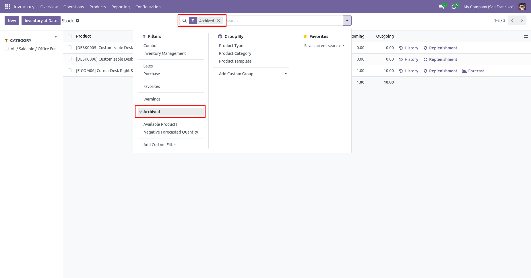Remove the Archived filter facet
Image resolution: width=531 pixels, height=278 pixels.
(x=219, y=21)
